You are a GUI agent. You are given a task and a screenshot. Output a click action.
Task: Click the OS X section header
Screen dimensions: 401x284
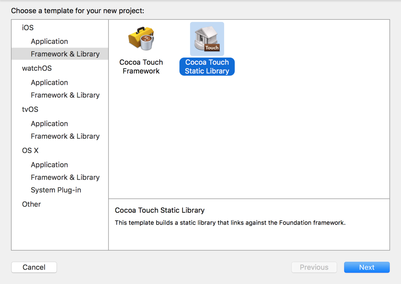(x=30, y=150)
